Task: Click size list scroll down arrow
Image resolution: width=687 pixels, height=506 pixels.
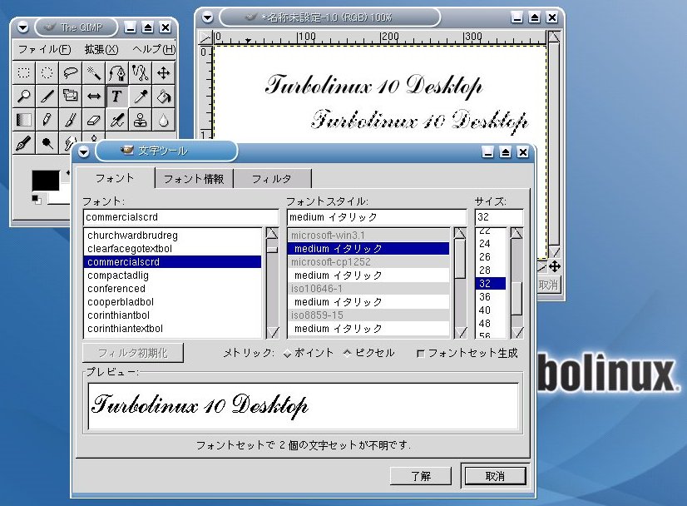Action: pyautogui.click(x=517, y=332)
